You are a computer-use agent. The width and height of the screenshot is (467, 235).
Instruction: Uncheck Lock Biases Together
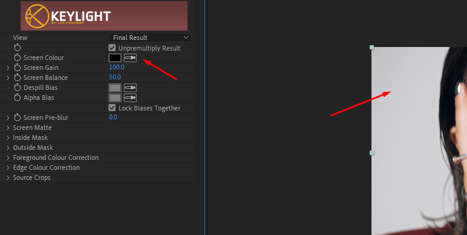point(112,108)
